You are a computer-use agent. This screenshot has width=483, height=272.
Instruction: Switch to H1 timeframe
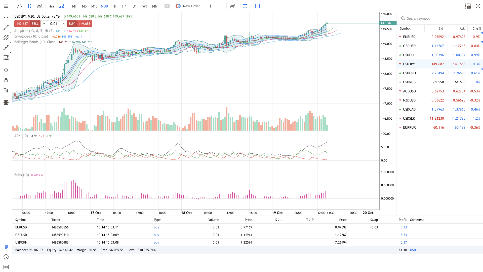tap(114, 6)
